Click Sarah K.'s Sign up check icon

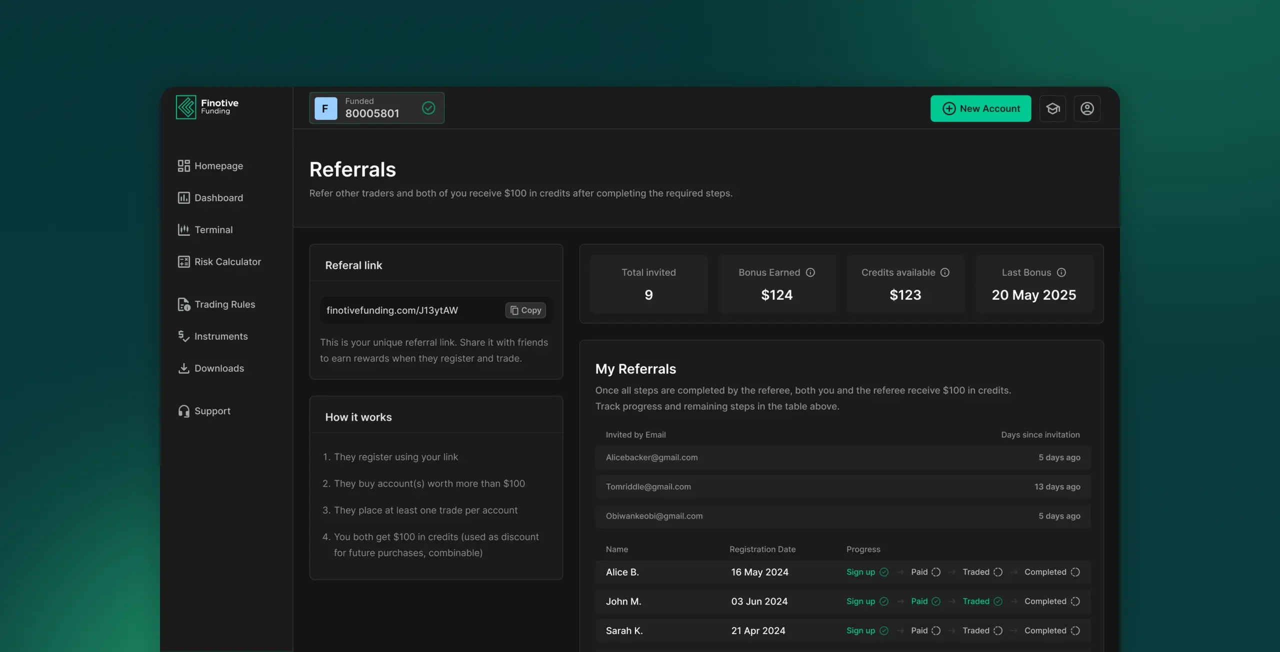(884, 631)
